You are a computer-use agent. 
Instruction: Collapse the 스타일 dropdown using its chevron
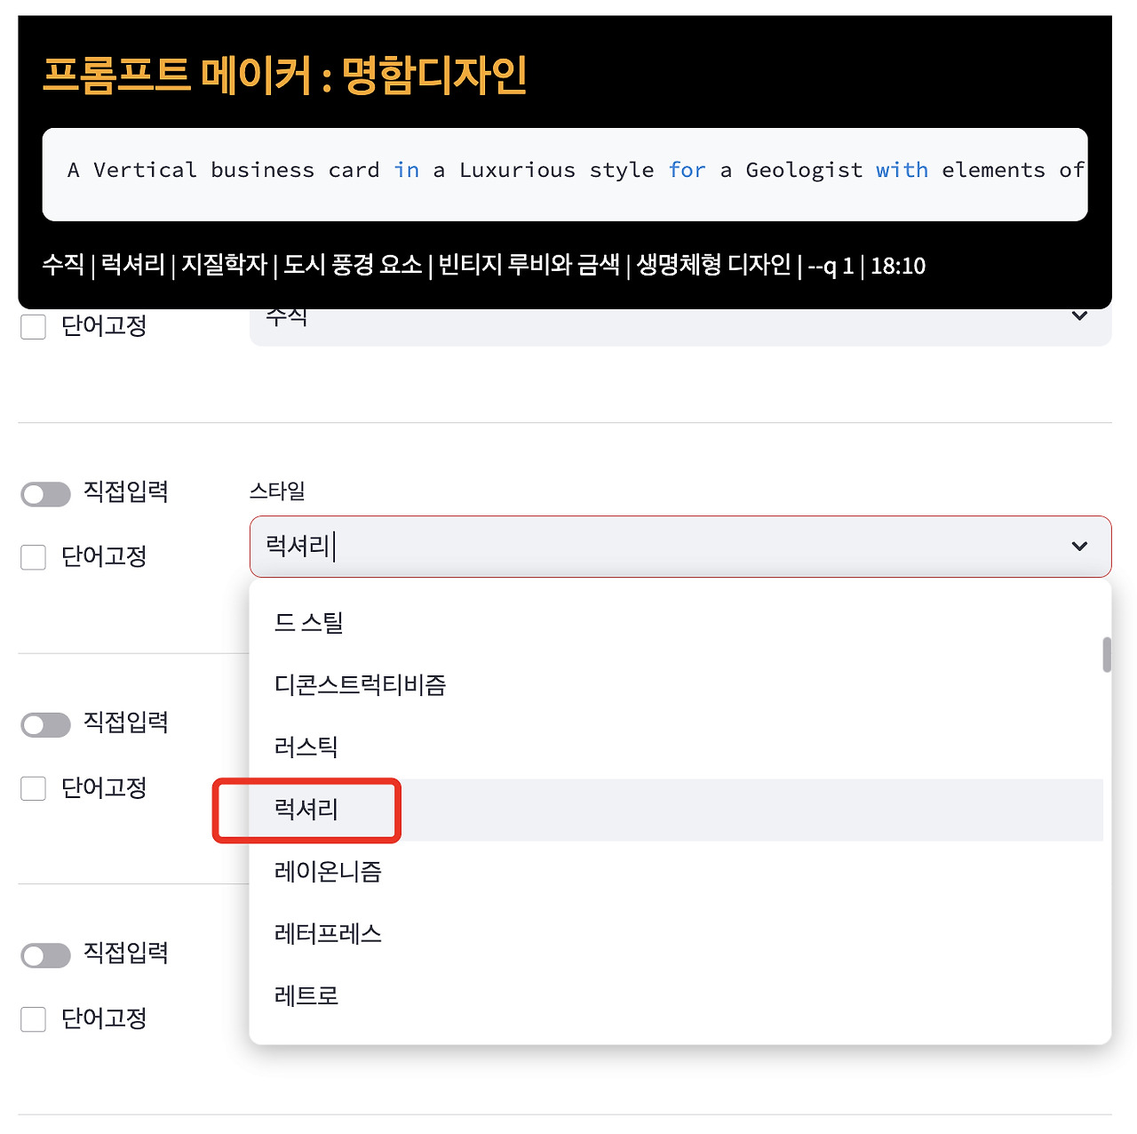[x=1079, y=546]
